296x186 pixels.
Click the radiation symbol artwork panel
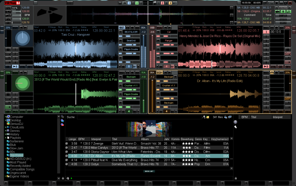pos(50,15)
